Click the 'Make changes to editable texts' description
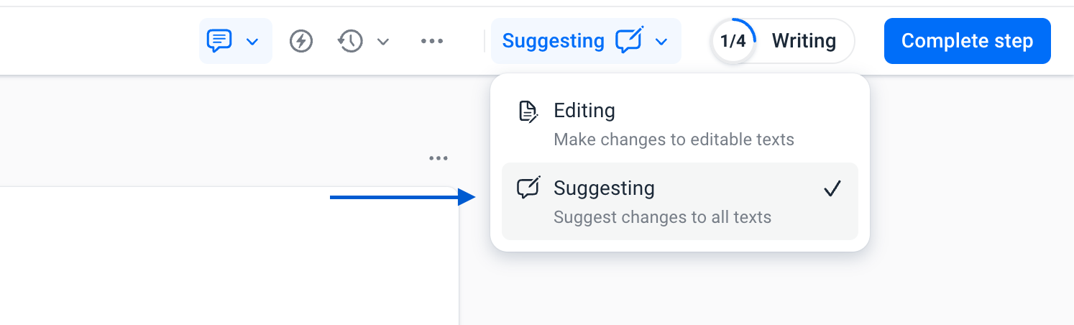The image size is (1074, 325). pos(674,139)
